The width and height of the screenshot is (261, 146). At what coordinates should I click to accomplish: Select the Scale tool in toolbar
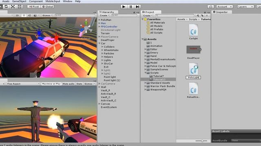13,6
